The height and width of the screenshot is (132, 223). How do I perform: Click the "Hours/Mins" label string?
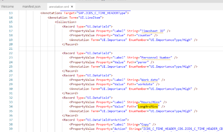(150, 102)
